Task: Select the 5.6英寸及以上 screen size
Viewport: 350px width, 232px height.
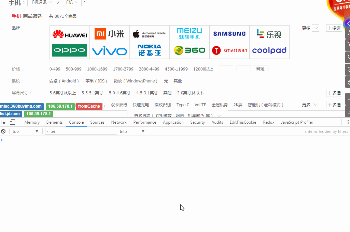Action: 63,93
